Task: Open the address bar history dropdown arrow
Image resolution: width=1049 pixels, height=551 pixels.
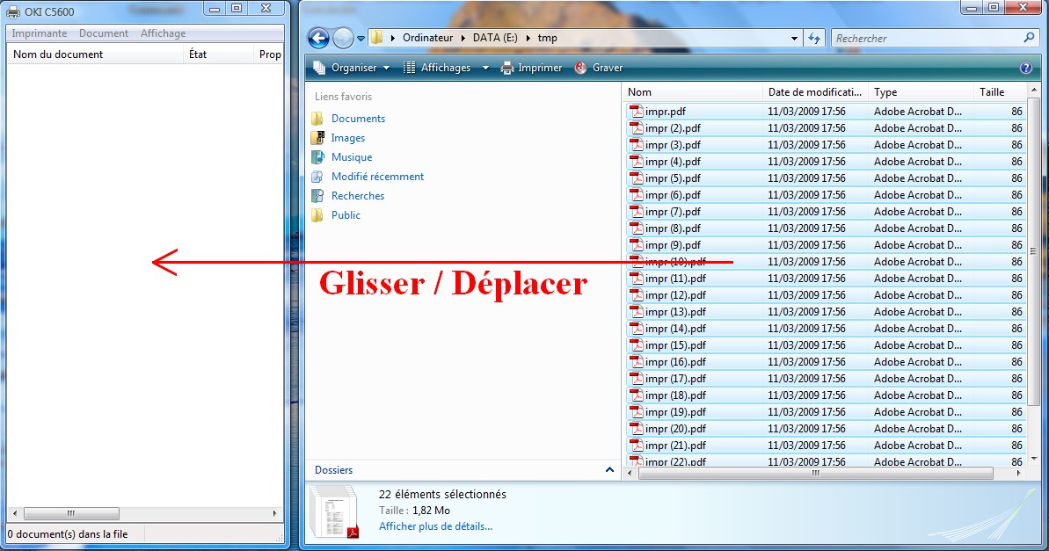Action: [792, 38]
